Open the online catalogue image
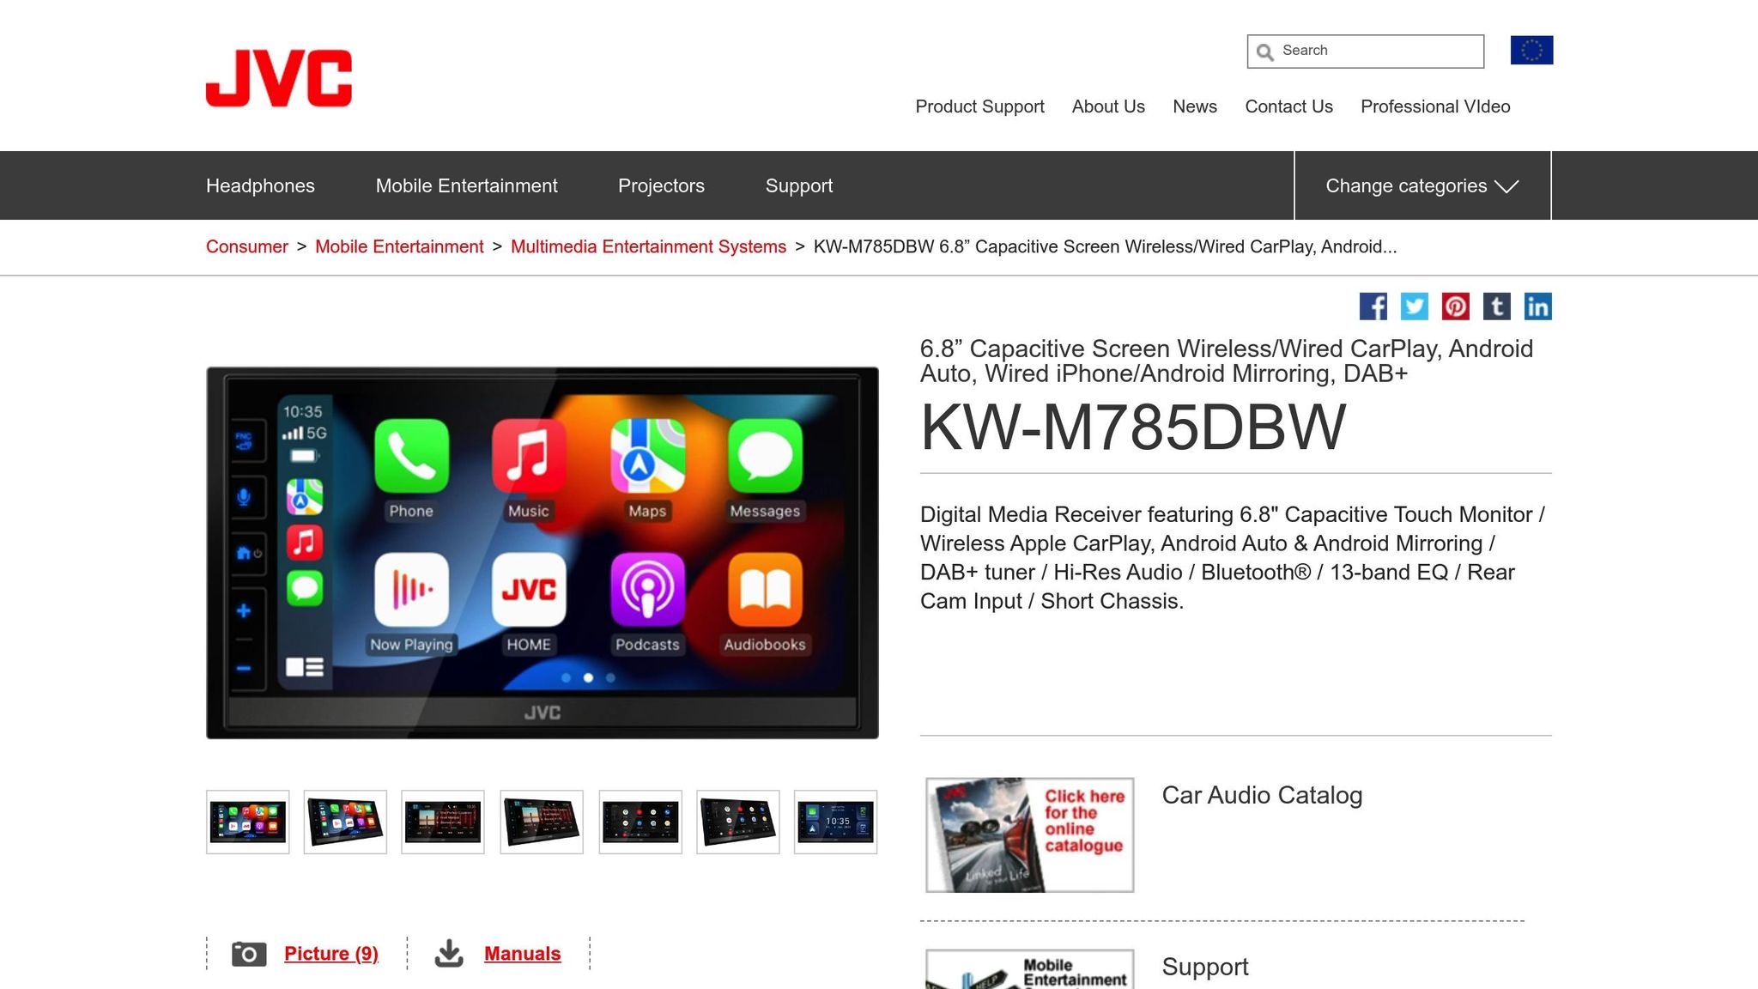Image resolution: width=1758 pixels, height=989 pixels. 1029,835
